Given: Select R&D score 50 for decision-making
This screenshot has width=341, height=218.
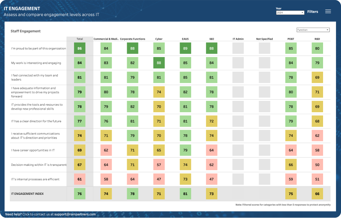Looking at the screenshot, I should pyautogui.click(x=317, y=165).
